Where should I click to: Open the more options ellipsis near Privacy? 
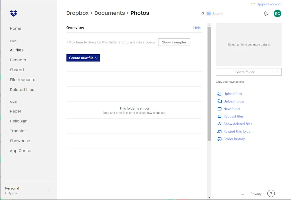[x=242, y=194]
